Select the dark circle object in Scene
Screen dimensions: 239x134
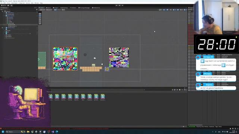85,55
